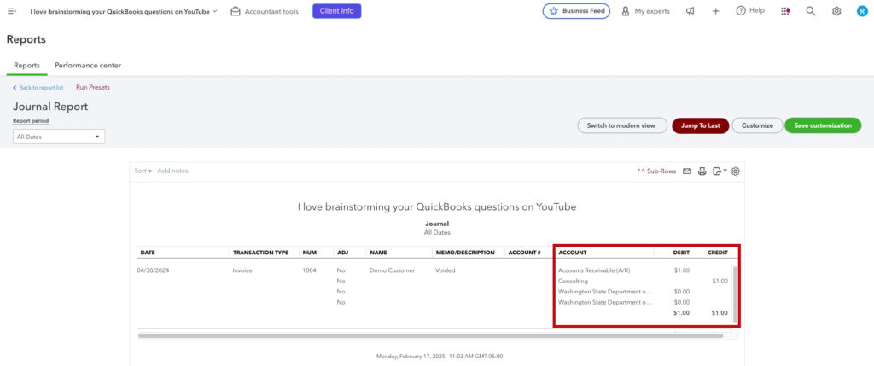874x366 pixels.
Task: Click the ACCOUNT column header
Action: (x=573, y=253)
